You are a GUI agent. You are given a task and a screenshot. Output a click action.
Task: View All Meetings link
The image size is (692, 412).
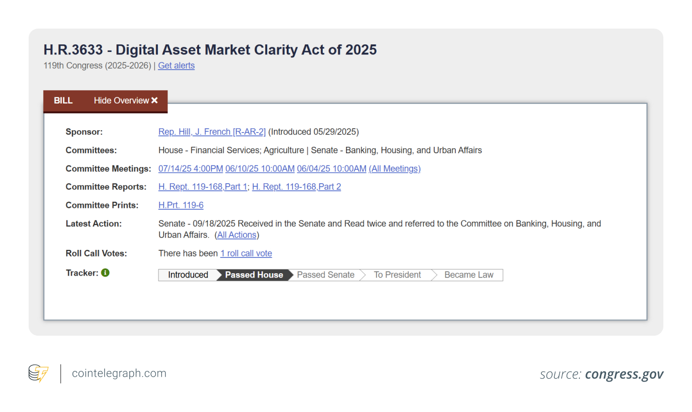[394, 169]
